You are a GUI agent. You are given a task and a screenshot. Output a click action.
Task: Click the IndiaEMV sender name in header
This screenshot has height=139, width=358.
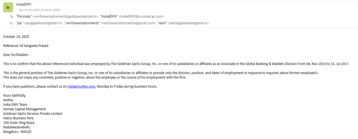24,4
